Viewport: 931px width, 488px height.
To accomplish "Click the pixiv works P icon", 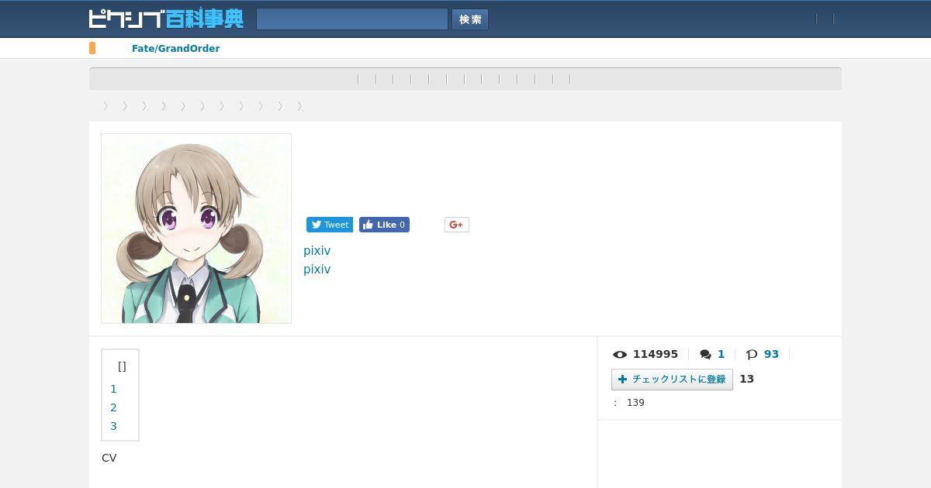I will (751, 355).
